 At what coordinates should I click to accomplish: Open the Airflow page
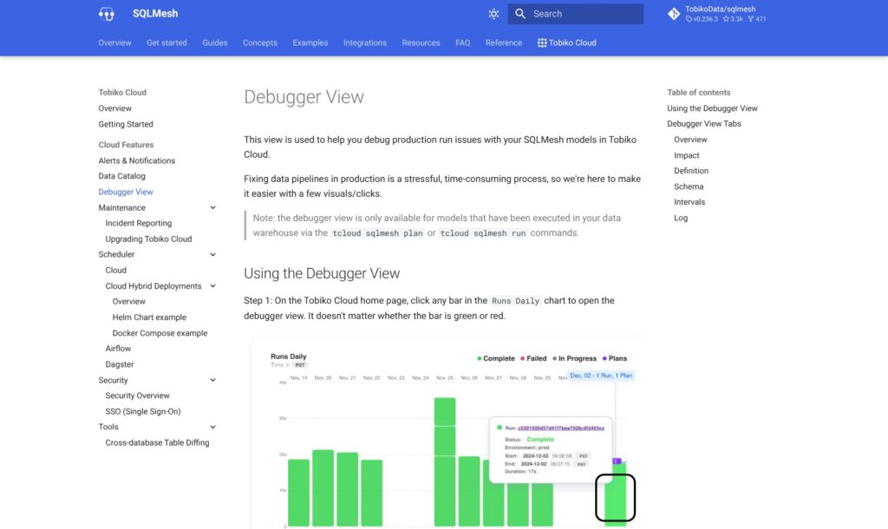pos(118,349)
